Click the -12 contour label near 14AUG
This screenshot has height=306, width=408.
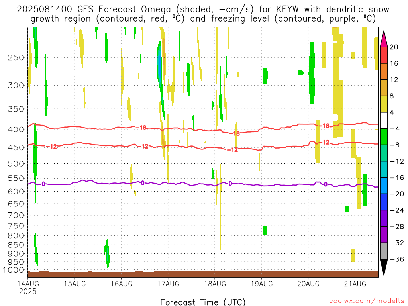(x=51, y=147)
